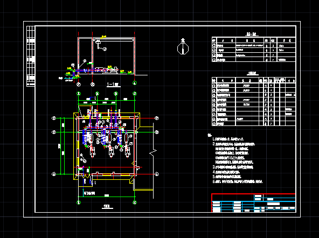Click the underlined plan view title at bottom
319x238 pixels.
[x=107, y=207]
